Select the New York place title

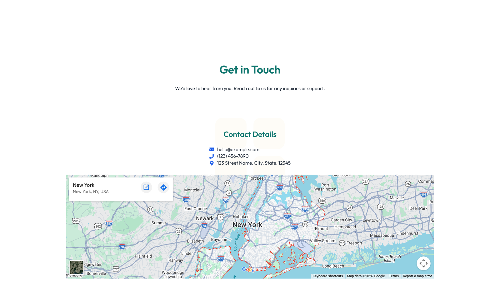83,185
